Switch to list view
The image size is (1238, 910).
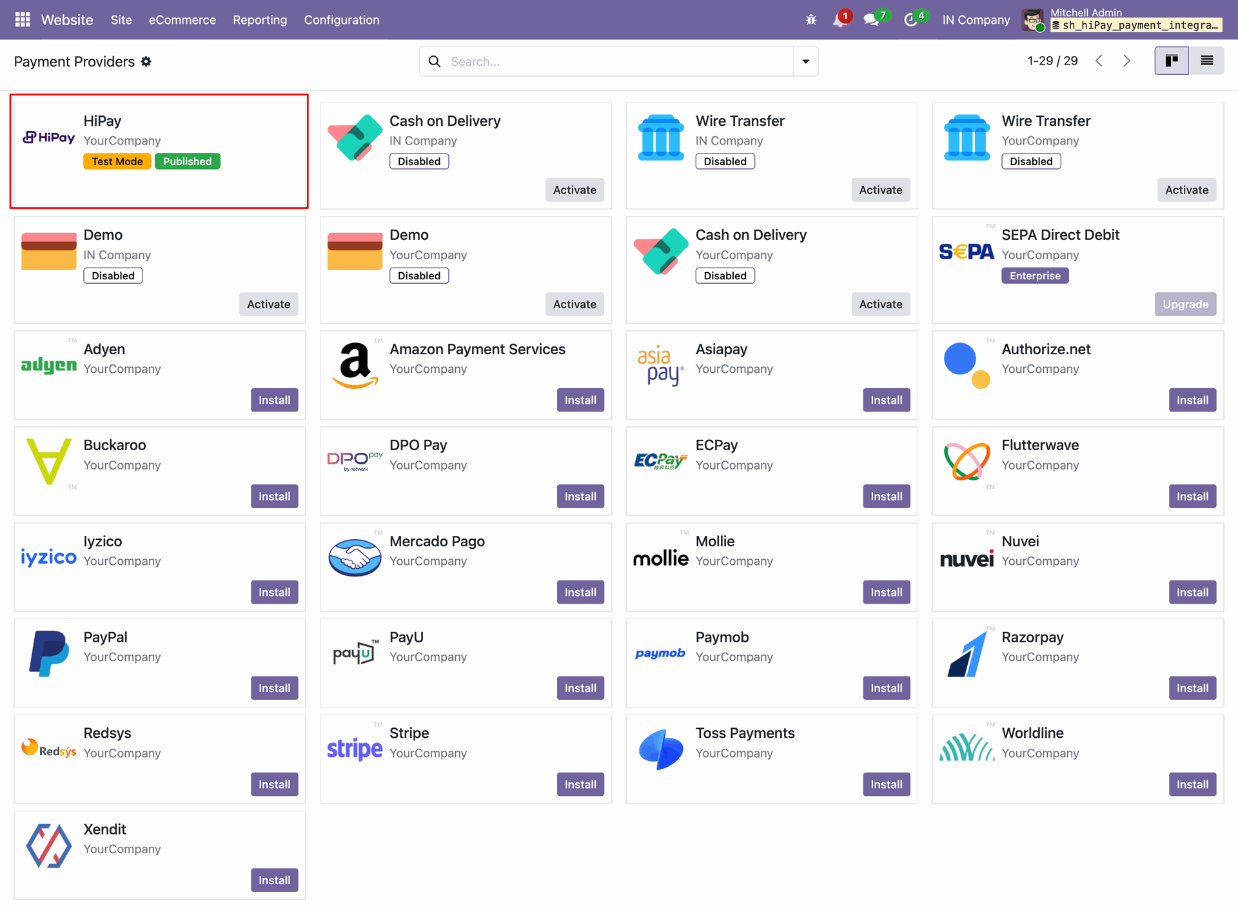click(x=1207, y=61)
